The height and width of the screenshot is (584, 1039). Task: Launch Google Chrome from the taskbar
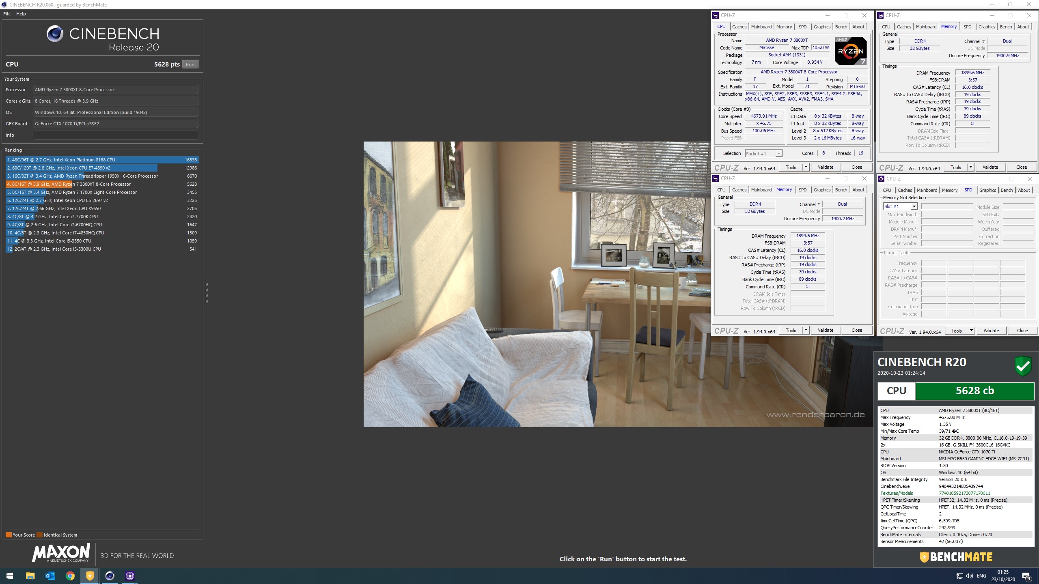(x=70, y=575)
